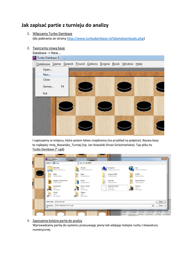Click the Anuluj button

pos(161,205)
